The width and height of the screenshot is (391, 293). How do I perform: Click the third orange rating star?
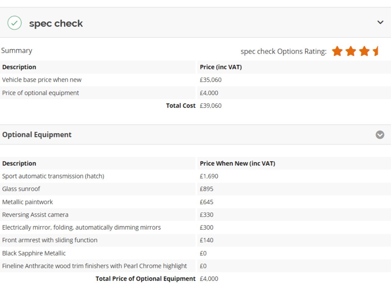[x=364, y=51]
